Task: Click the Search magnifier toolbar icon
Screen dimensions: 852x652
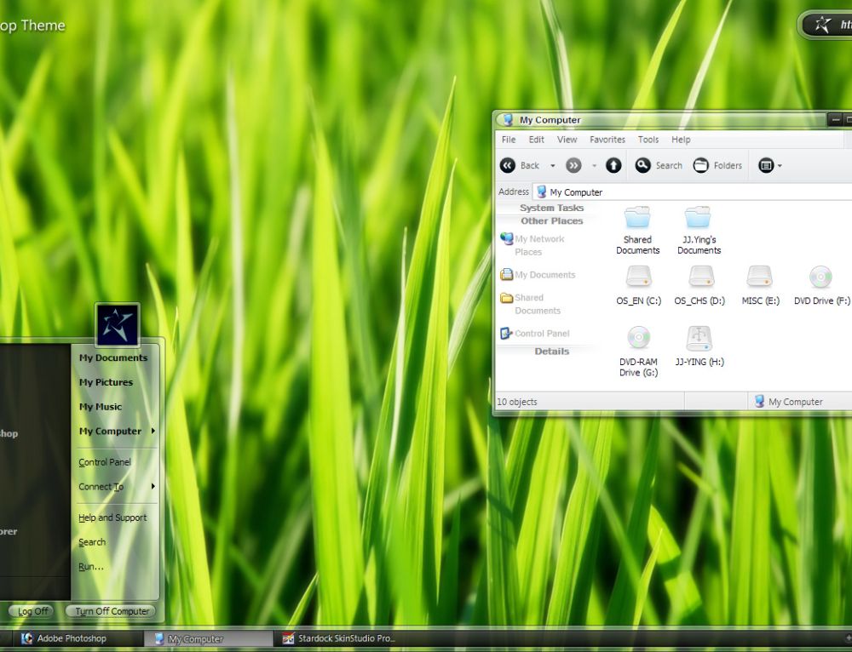Action: click(643, 166)
